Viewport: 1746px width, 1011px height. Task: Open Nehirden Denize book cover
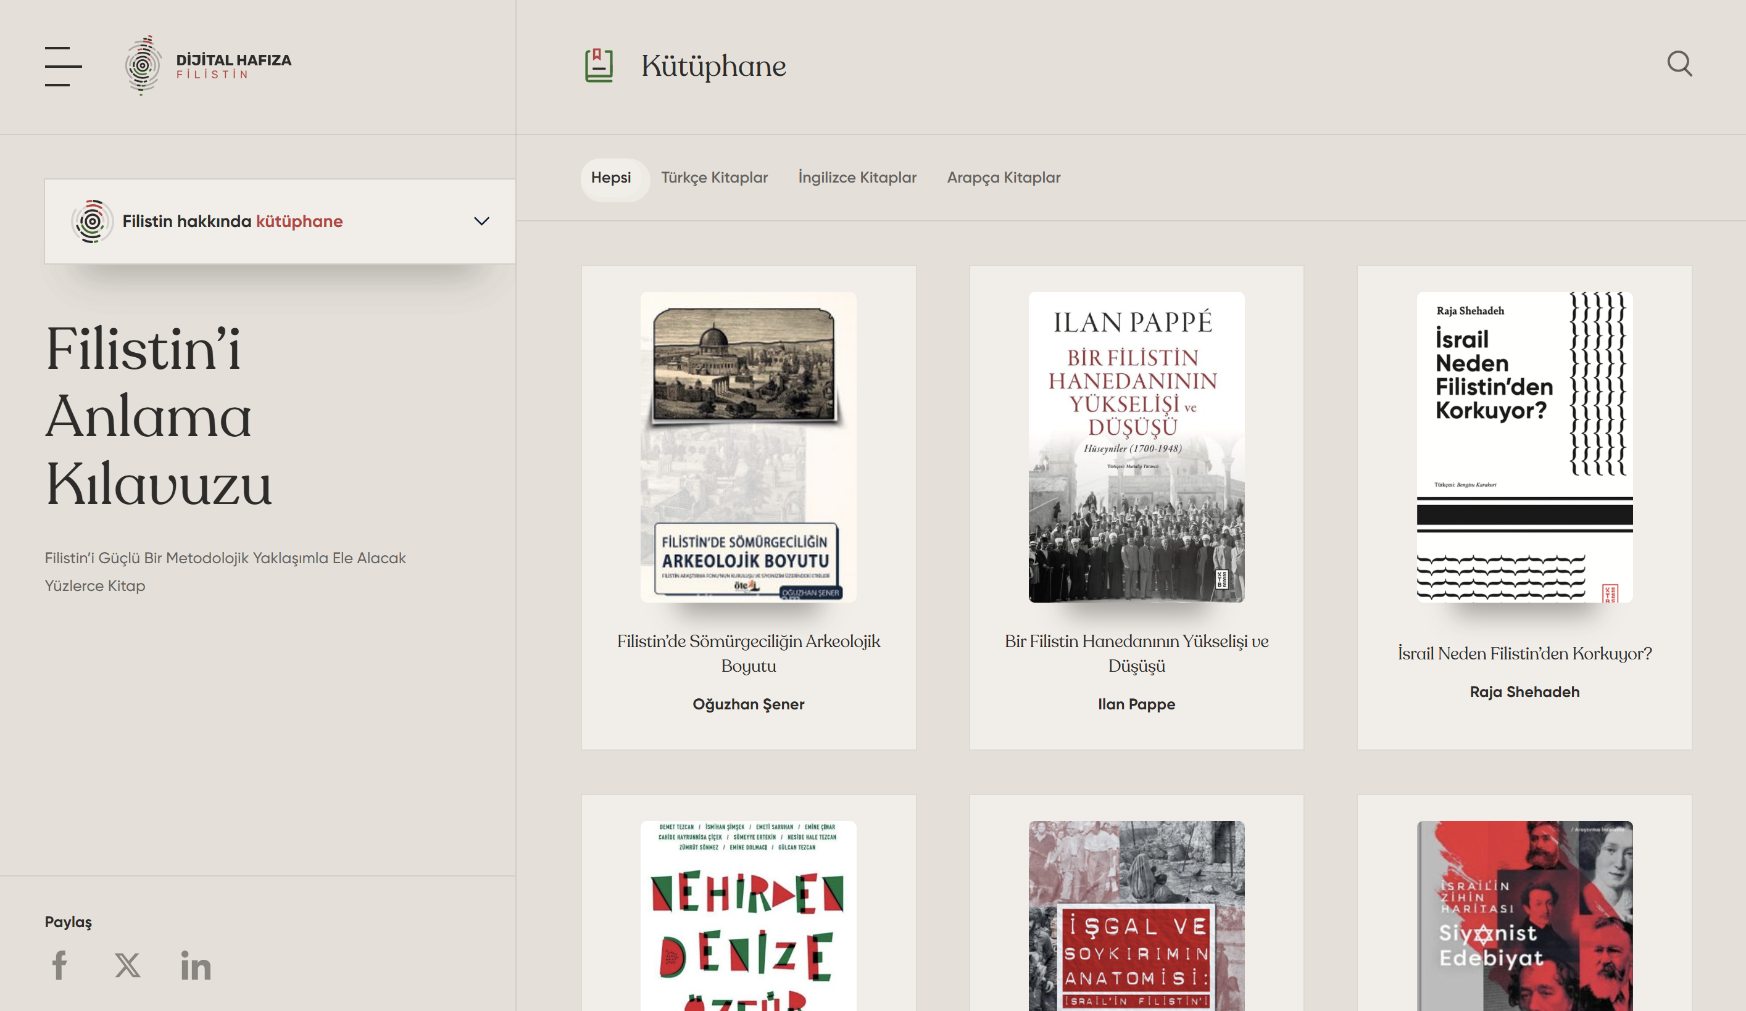[748, 915]
